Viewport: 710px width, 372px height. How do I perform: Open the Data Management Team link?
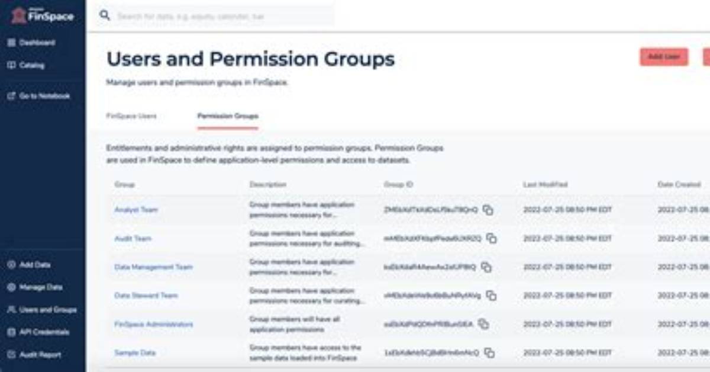click(153, 267)
